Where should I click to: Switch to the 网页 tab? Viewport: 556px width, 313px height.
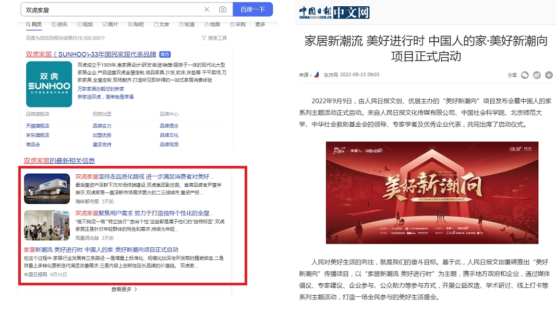point(34,25)
